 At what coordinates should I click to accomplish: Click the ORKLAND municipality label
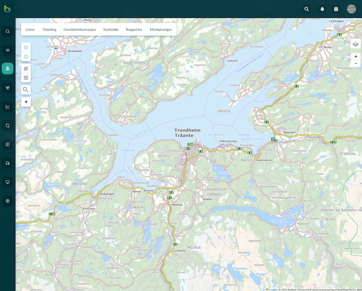79,184
